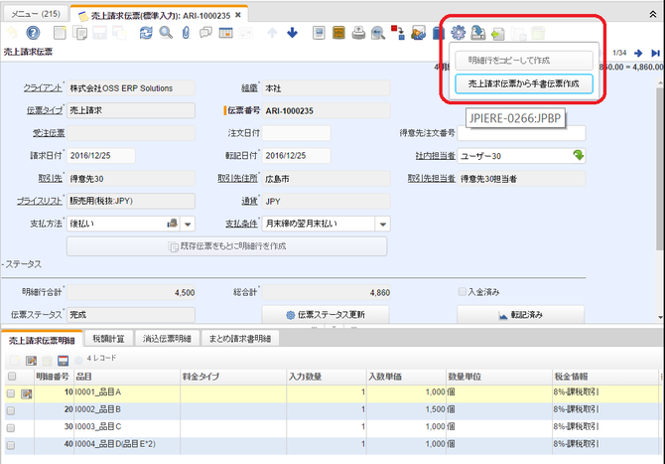Click the header vertical scrollbar
665x464 pixels.
[x=660, y=169]
